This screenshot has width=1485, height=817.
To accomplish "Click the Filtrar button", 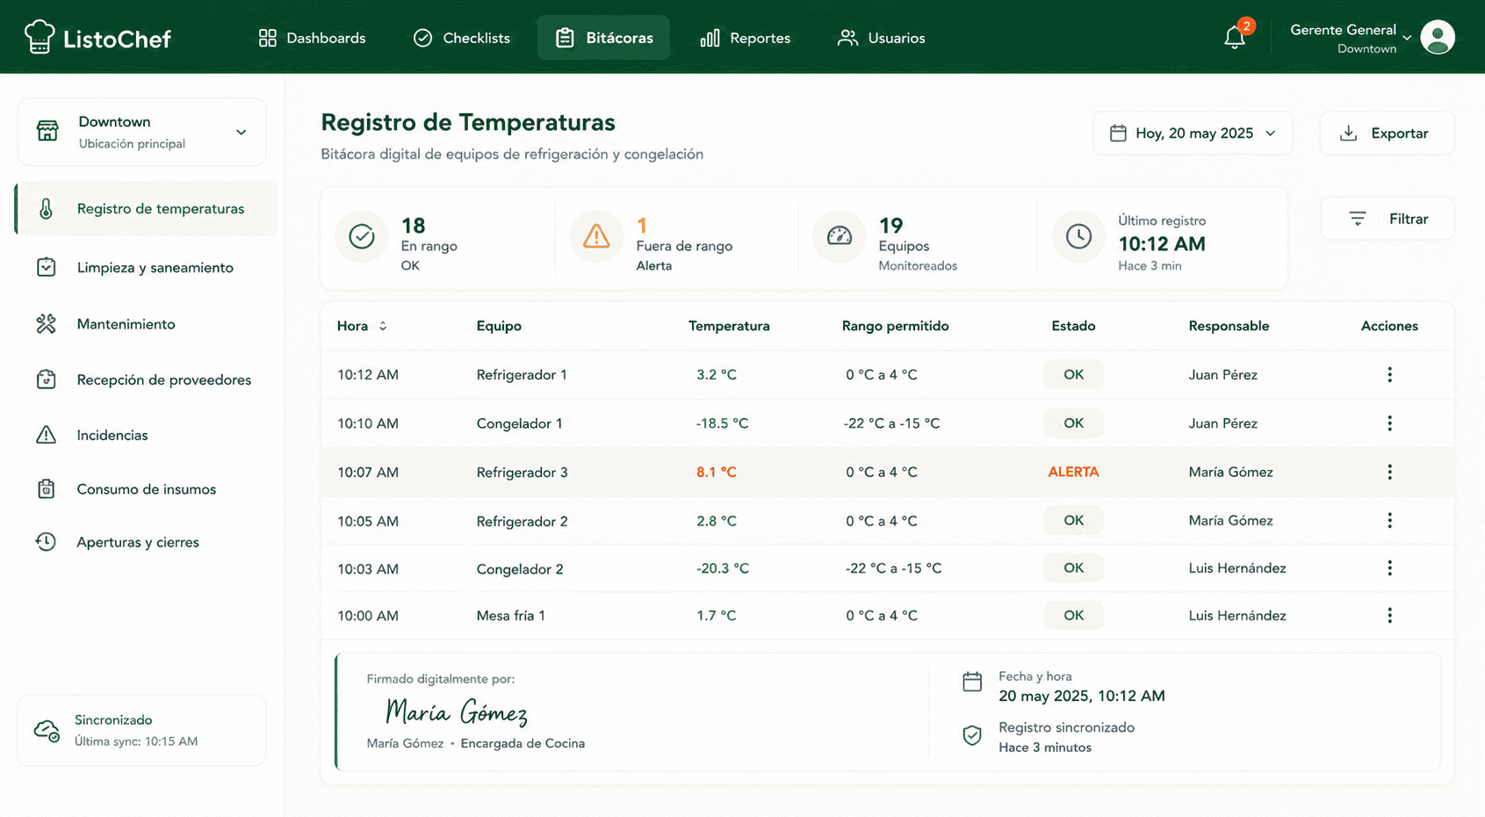I will point(1388,219).
